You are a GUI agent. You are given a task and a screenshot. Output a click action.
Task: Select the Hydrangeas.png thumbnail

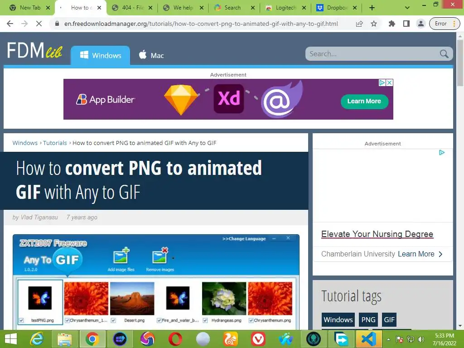point(224,299)
